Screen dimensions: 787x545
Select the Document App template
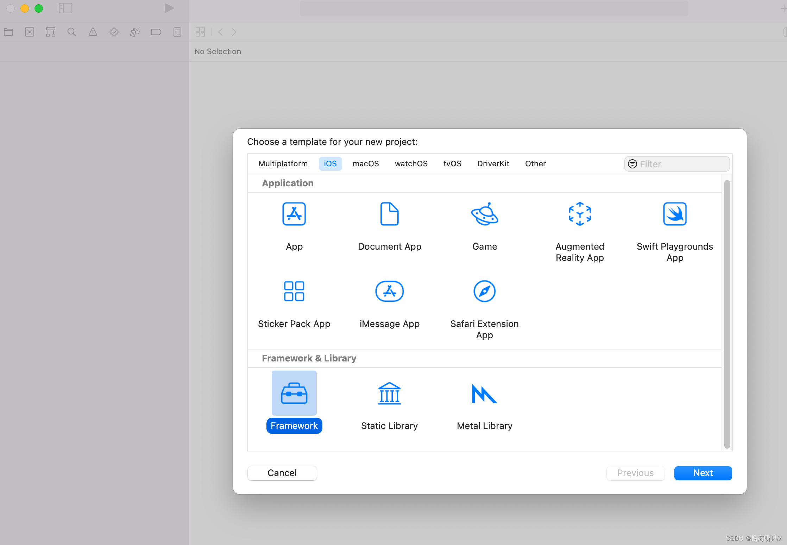point(389,226)
